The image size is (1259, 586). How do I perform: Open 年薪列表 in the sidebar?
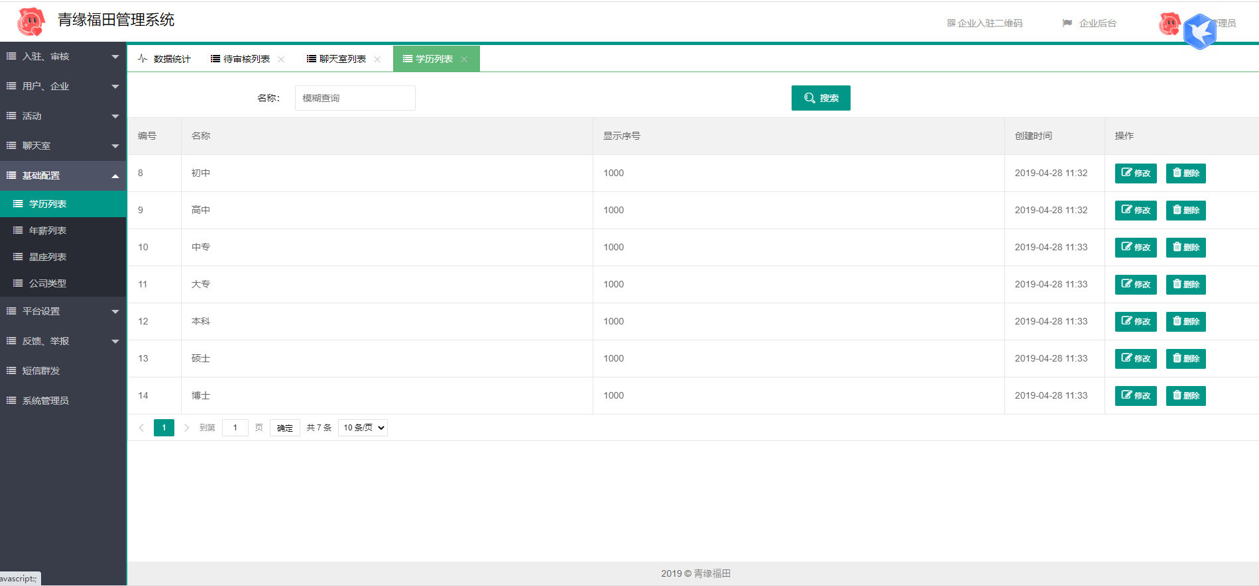[63, 230]
